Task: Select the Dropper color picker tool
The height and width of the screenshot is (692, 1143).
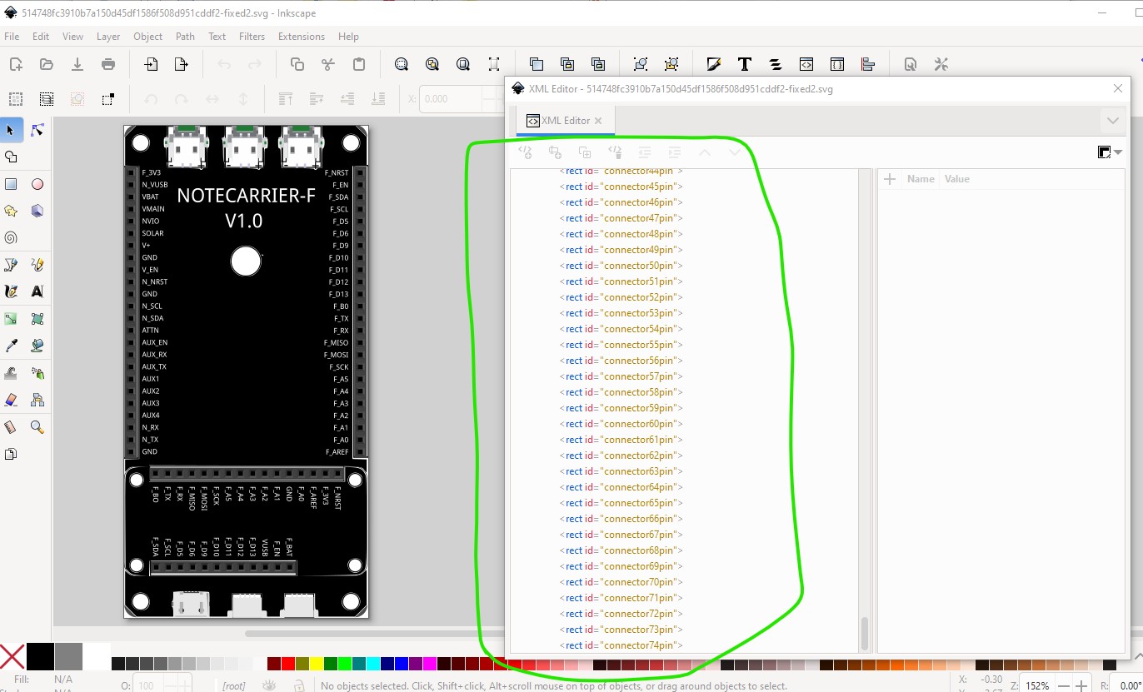Action: click(11, 346)
